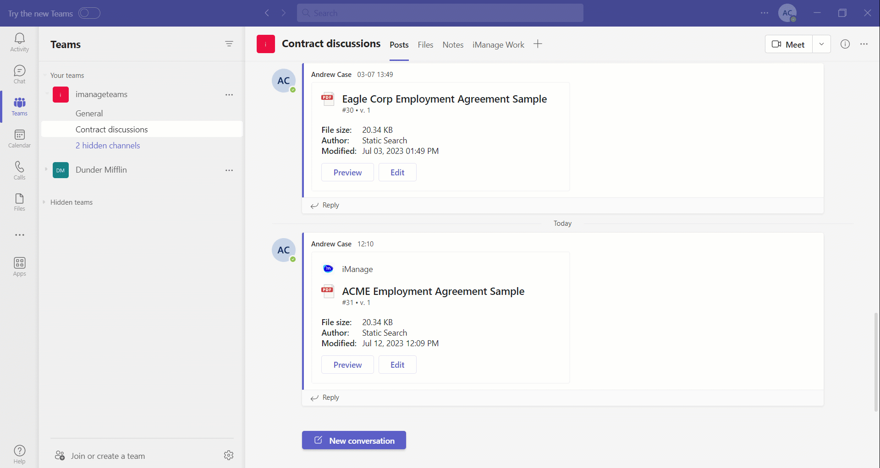Image resolution: width=880 pixels, height=468 pixels.
Task: Open the Apps store icon
Action: 19,267
